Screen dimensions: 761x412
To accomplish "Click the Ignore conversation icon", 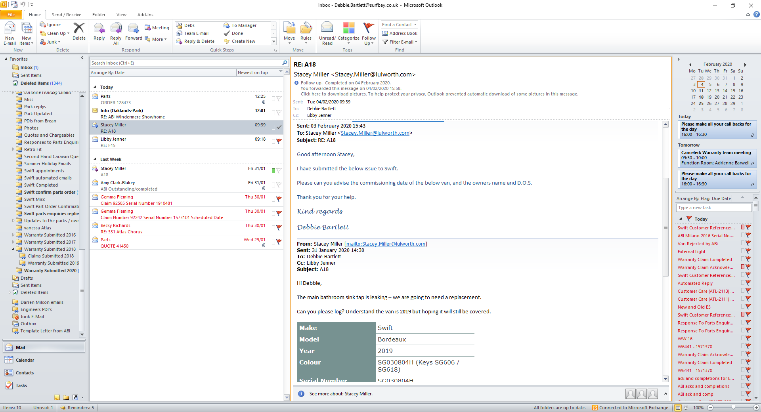I will (x=50, y=25).
